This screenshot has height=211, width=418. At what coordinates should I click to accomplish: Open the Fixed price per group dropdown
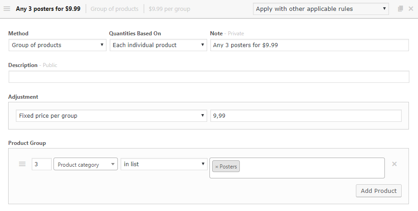112,116
